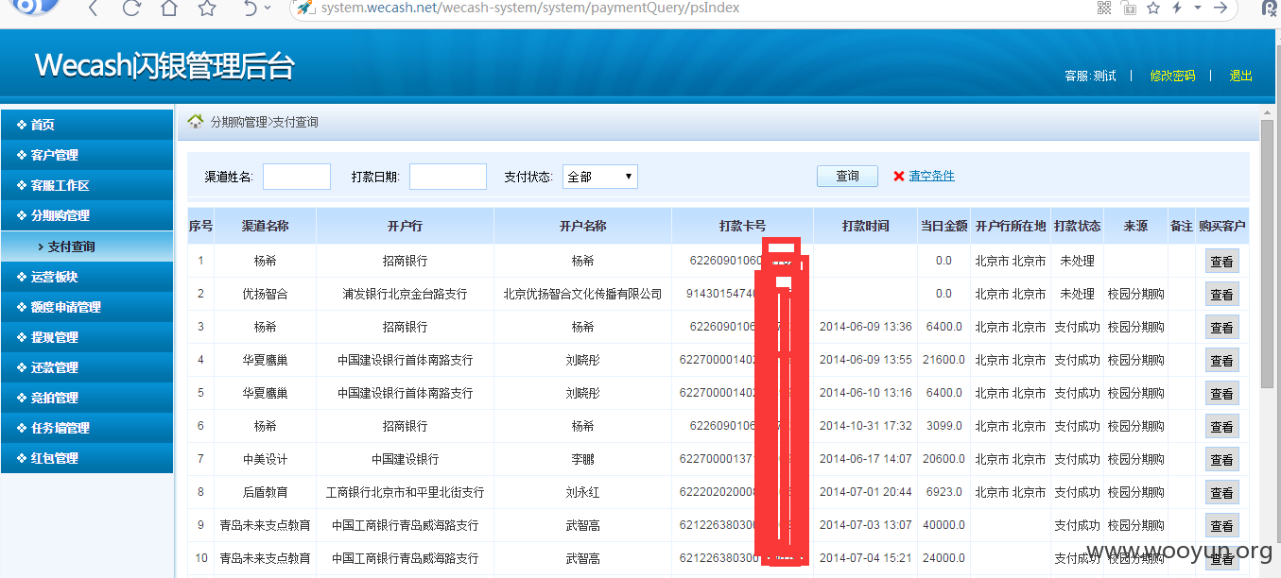1281x578 pixels.
Task: Click the lightning speed-mode icon
Action: [1177, 8]
